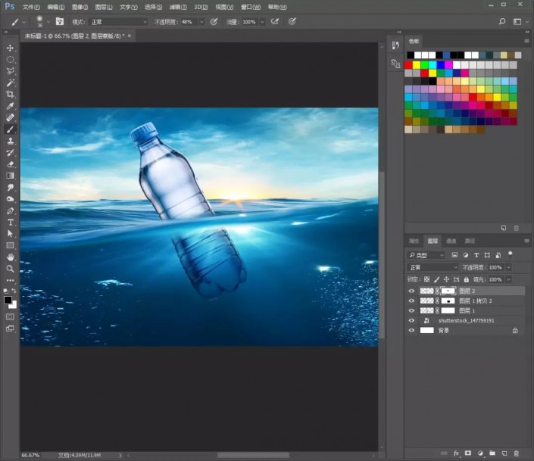534x461 pixels.
Task: Open the layer blend mode 正常 dropdown
Action: tap(433, 267)
